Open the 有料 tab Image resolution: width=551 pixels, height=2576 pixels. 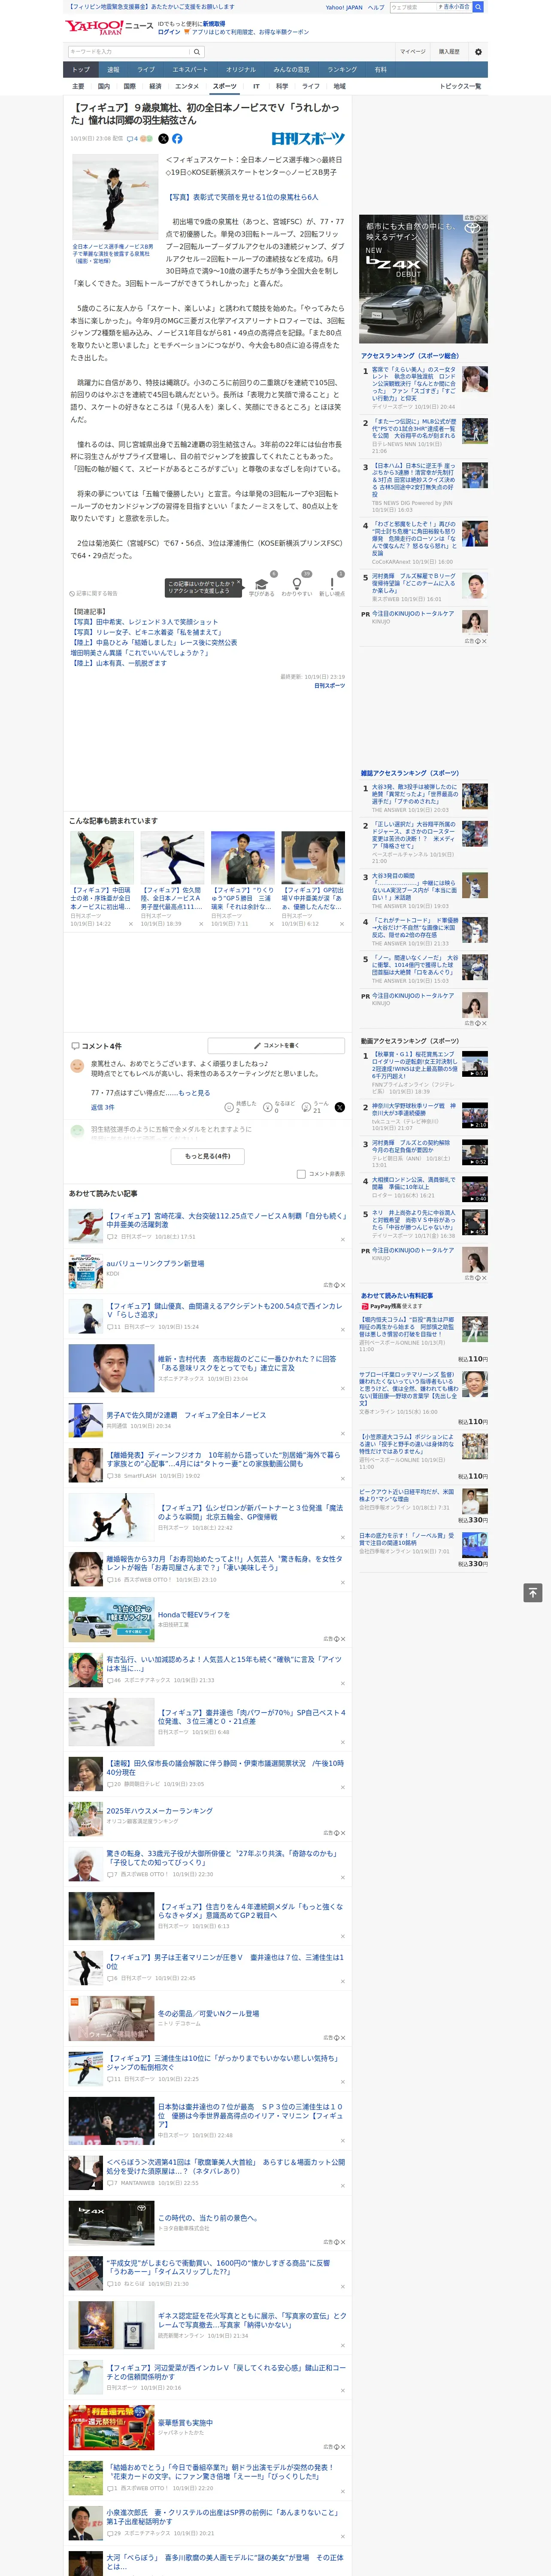(x=380, y=70)
